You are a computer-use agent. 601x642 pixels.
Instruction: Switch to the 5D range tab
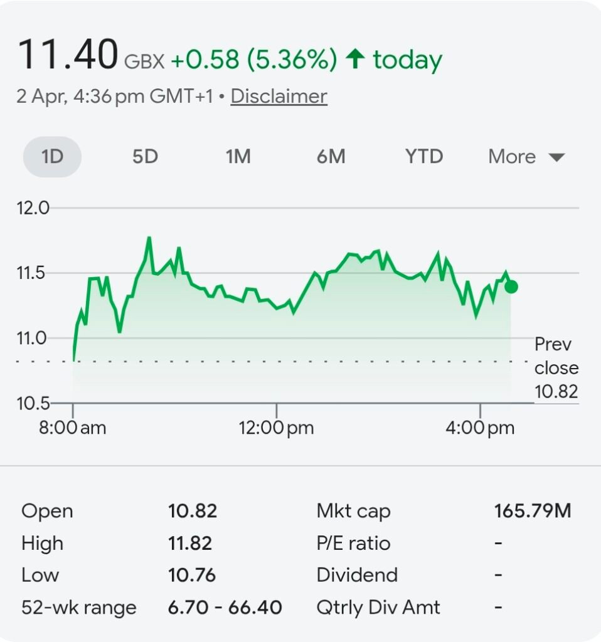click(x=145, y=157)
